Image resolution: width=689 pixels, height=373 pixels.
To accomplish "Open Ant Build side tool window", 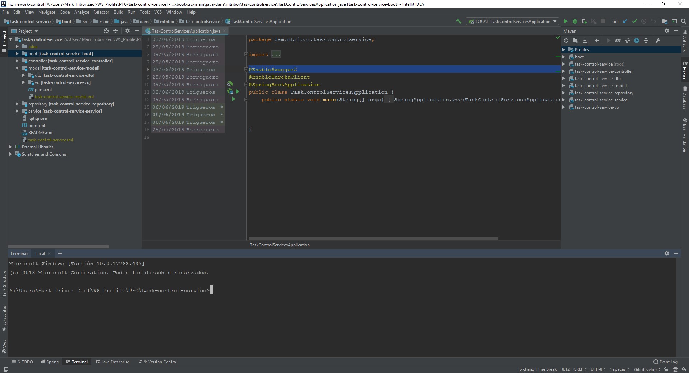I will 685,42.
